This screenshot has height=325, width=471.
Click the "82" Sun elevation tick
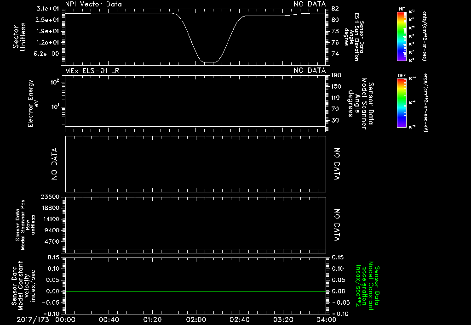[x=335, y=9]
